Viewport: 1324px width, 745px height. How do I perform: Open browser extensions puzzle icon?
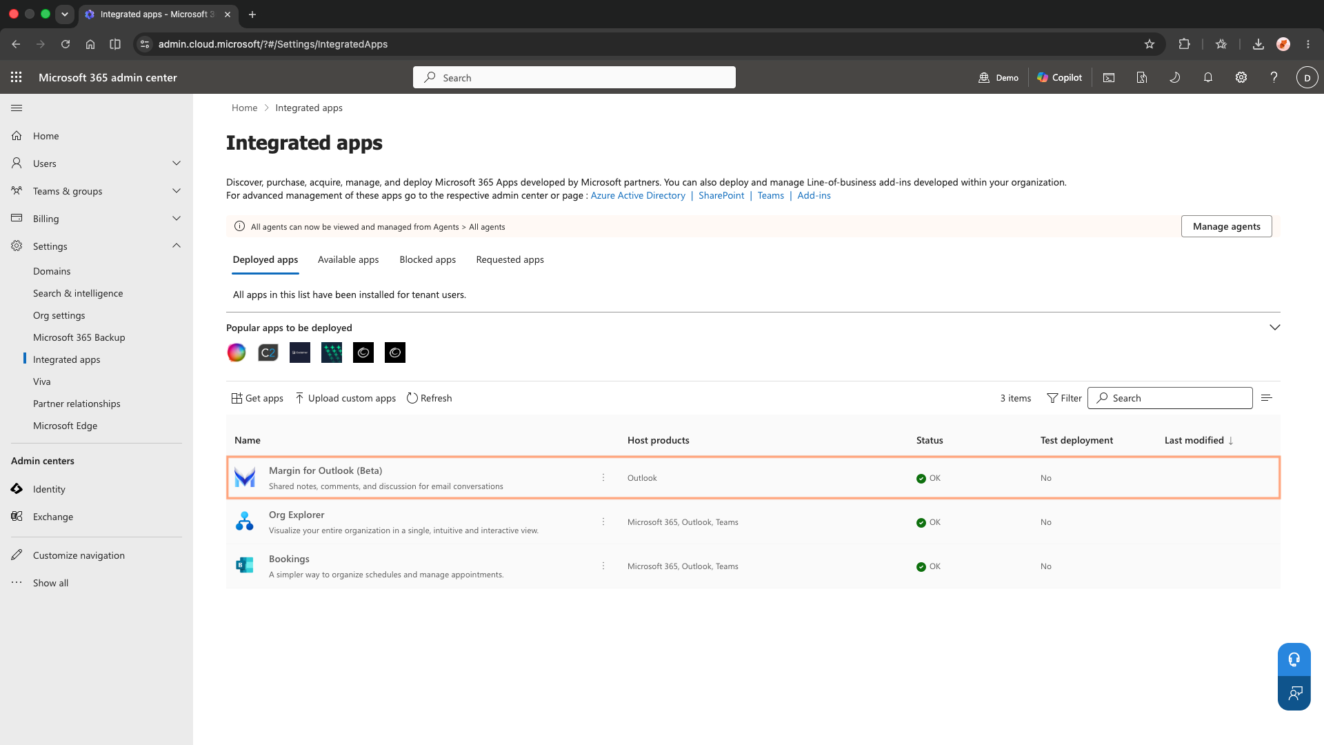(x=1185, y=44)
